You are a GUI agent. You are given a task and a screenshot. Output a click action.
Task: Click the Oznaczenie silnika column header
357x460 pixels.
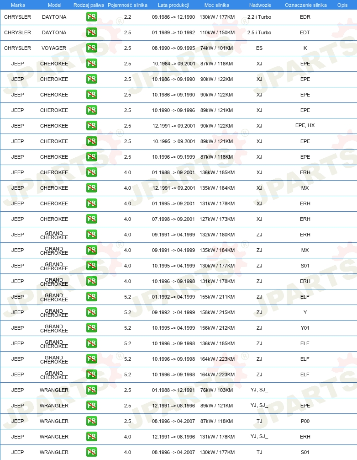click(306, 5)
